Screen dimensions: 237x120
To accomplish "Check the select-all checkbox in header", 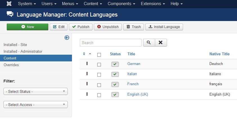I will 99,55.
